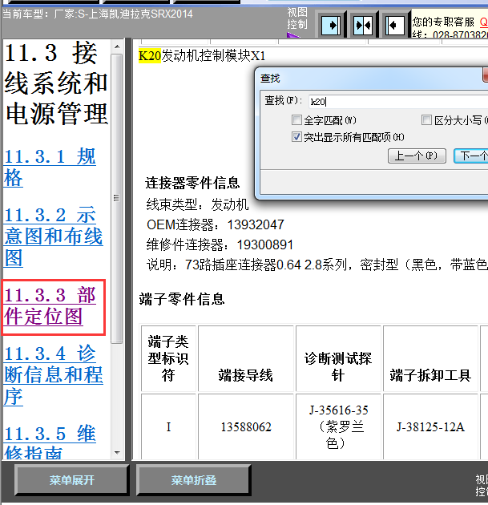Open the 11.3.4 诊断信息和程序 link
Viewport: 488px width, 505px height.
tap(54, 375)
